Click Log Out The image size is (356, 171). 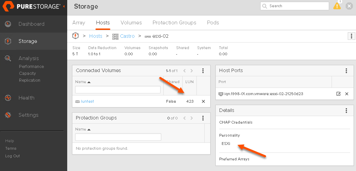coord(12,156)
